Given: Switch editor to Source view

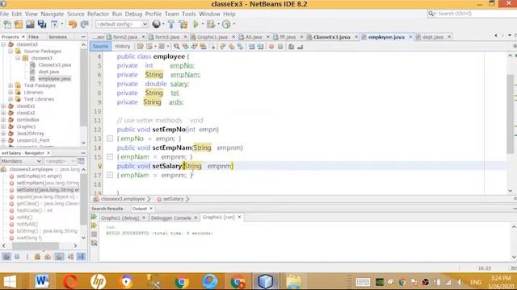Looking at the screenshot, I should click(x=100, y=47).
